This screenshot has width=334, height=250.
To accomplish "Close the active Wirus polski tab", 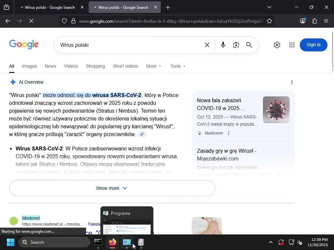I will [x=156, y=7].
